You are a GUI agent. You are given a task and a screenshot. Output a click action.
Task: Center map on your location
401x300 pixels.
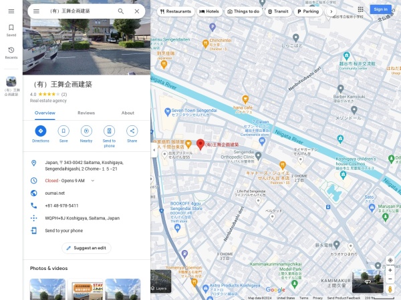click(390, 260)
